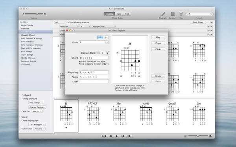This screenshot has height=147, width=236.
Task: Adjust the Volume slider knob
Action: point(37,14)
